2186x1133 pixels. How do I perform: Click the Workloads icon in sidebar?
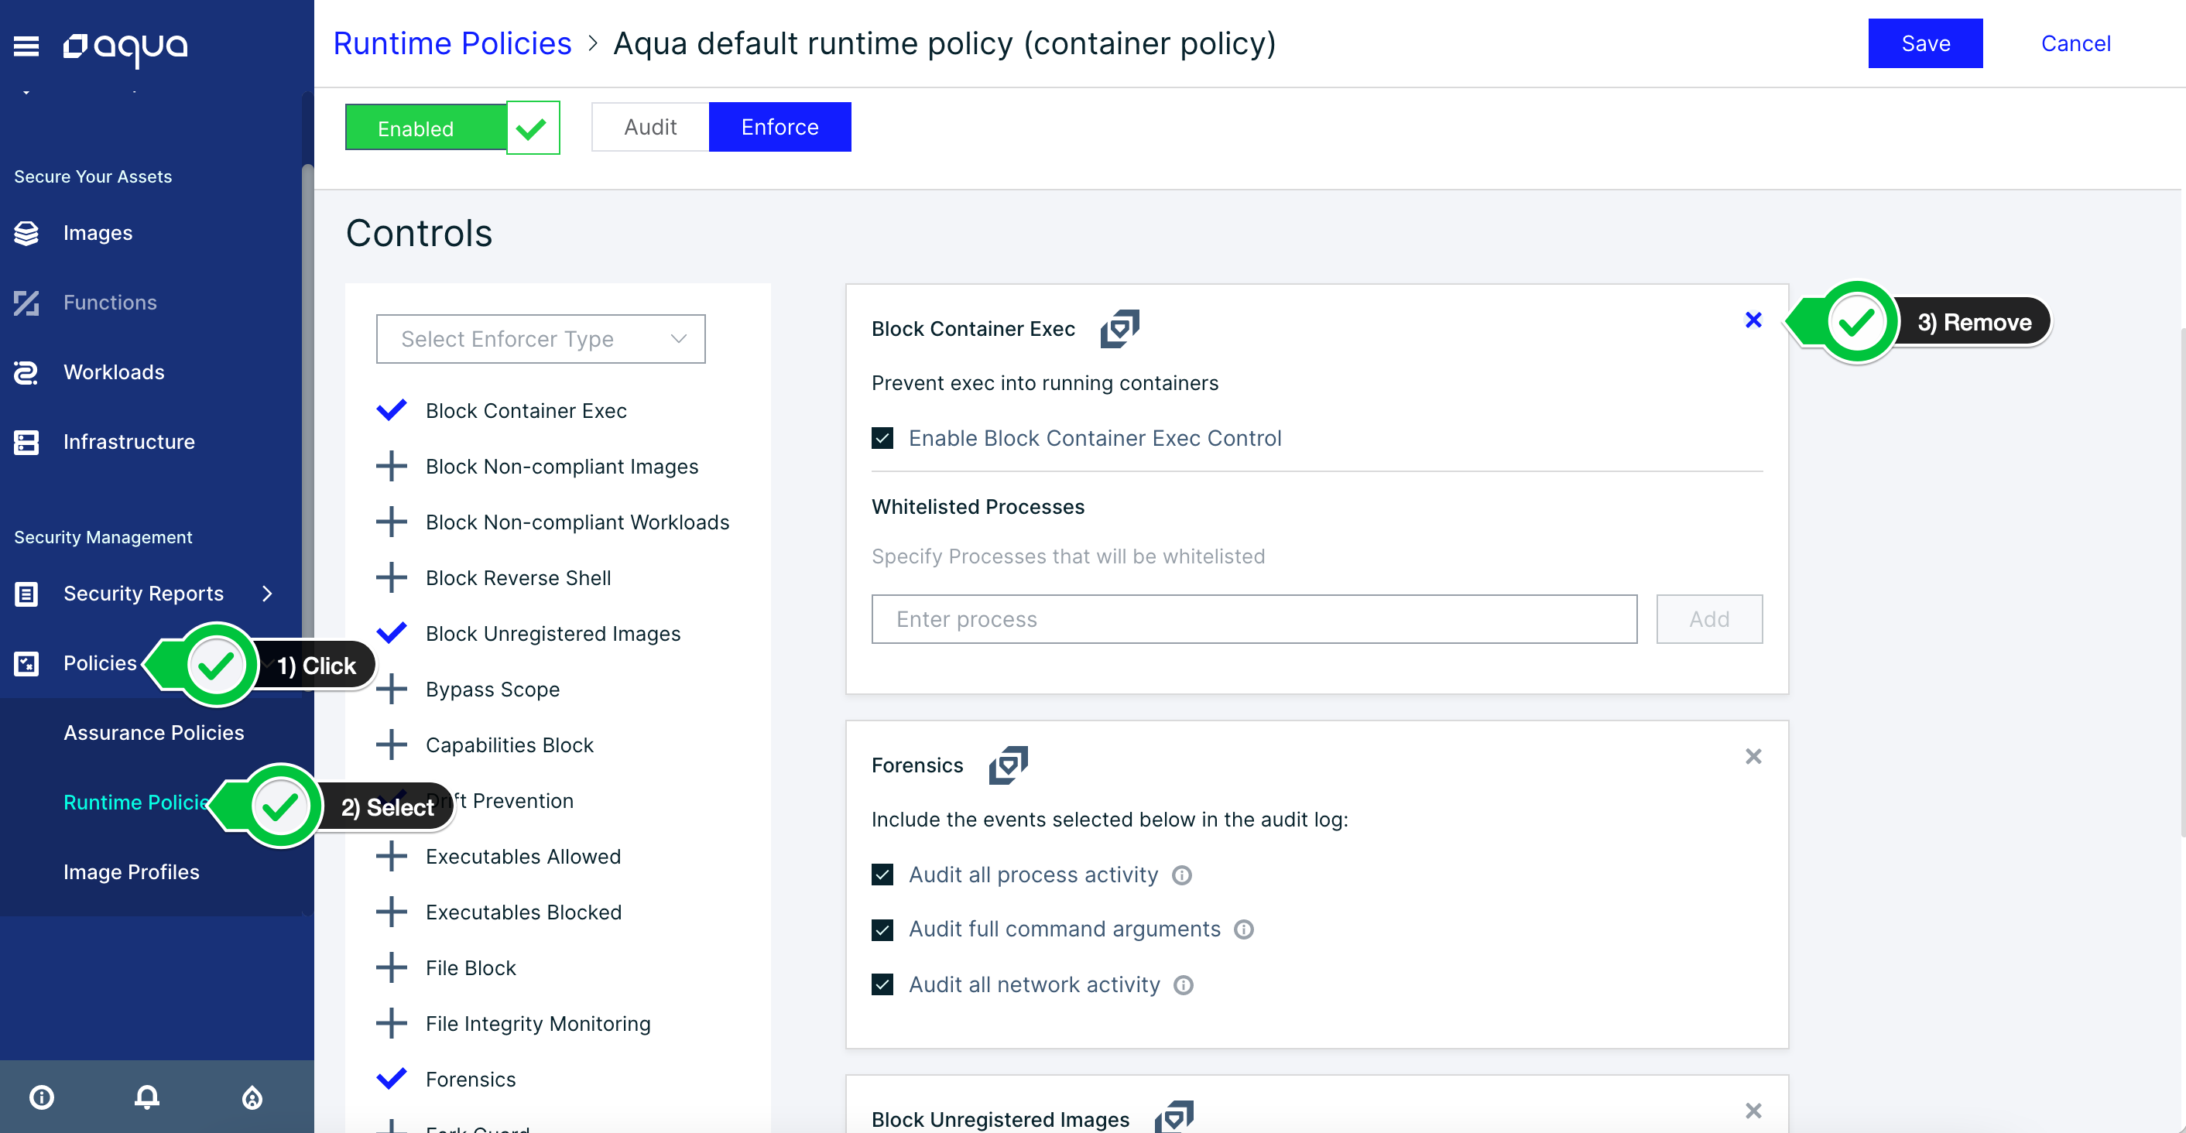(x=26, y=371)
